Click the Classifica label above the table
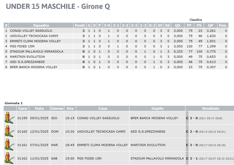234x165 pixels. tap(196, 20)
